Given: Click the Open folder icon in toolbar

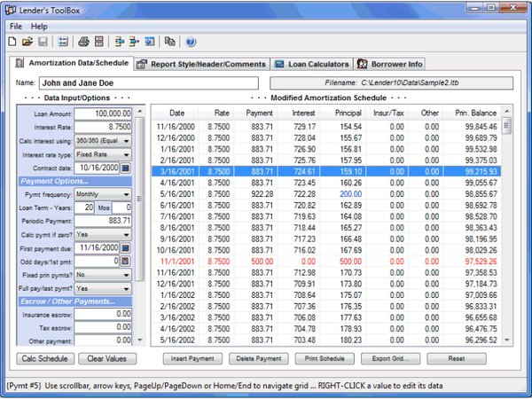Looking at the screenshot, I should point(27,42).
